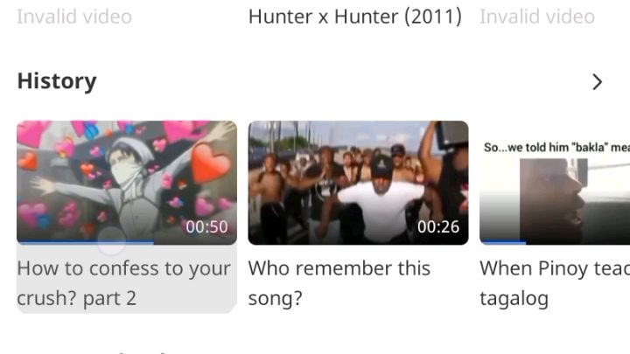Open the Hunter x Hunter (2011) item
This screenshot has height=354, width=630.
pos(354,17)
